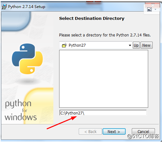Screen dimensions: 162x142
Task: Cancel the Python setup
Action: pyautogui.click(x=143, y=131)
